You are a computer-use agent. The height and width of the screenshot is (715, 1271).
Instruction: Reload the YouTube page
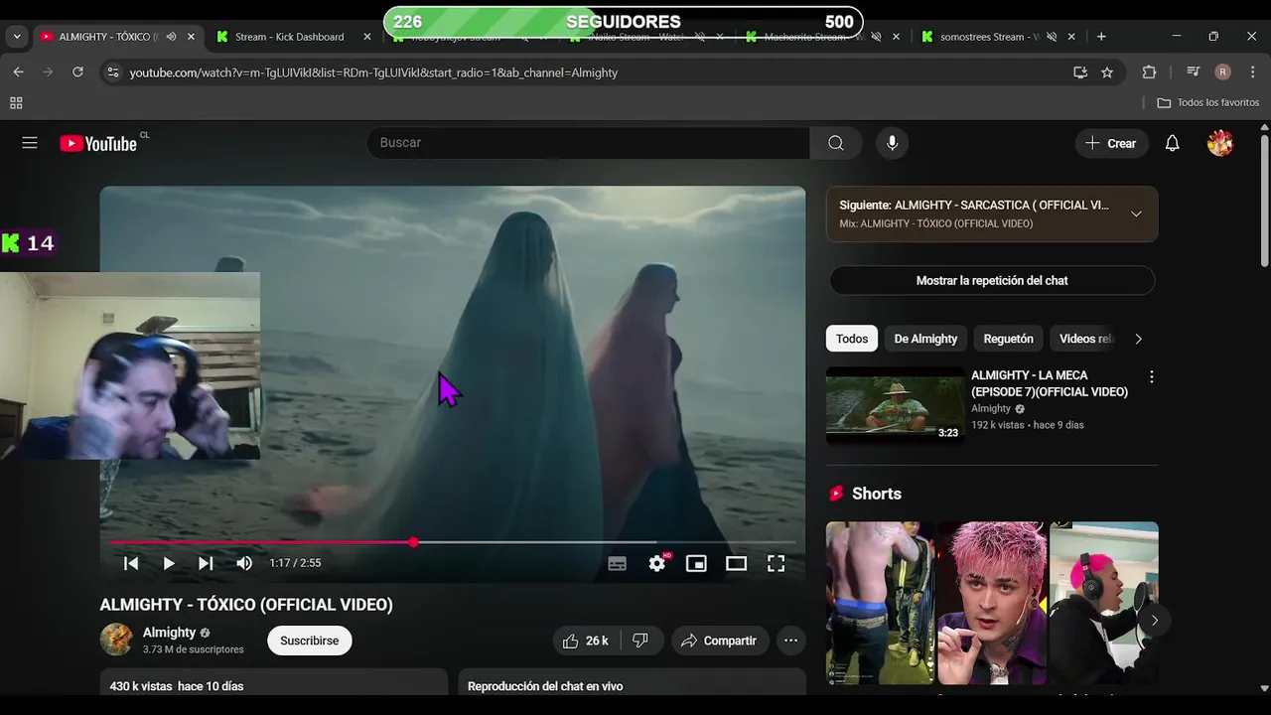pos(77,72)
